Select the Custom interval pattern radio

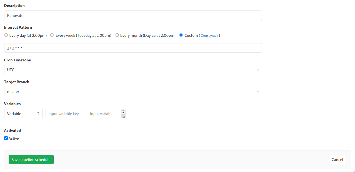tap(181, 35)
